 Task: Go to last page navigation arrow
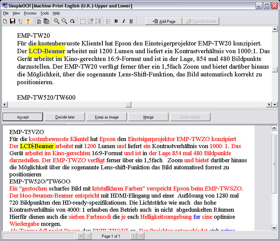pos(141,236)
